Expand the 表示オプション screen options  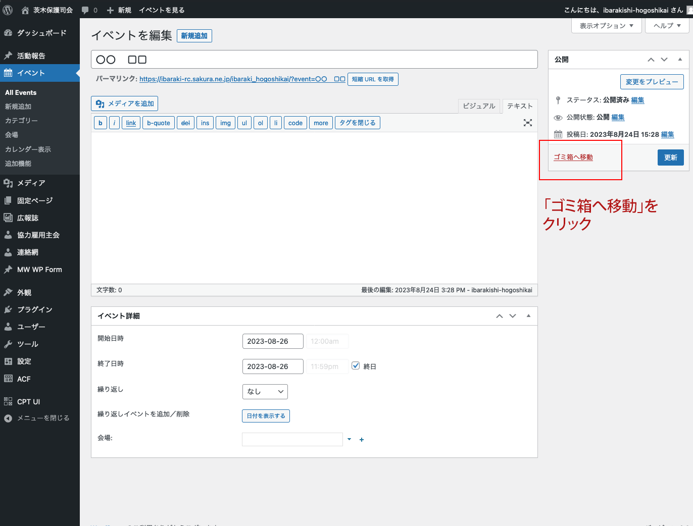[606, 26]
